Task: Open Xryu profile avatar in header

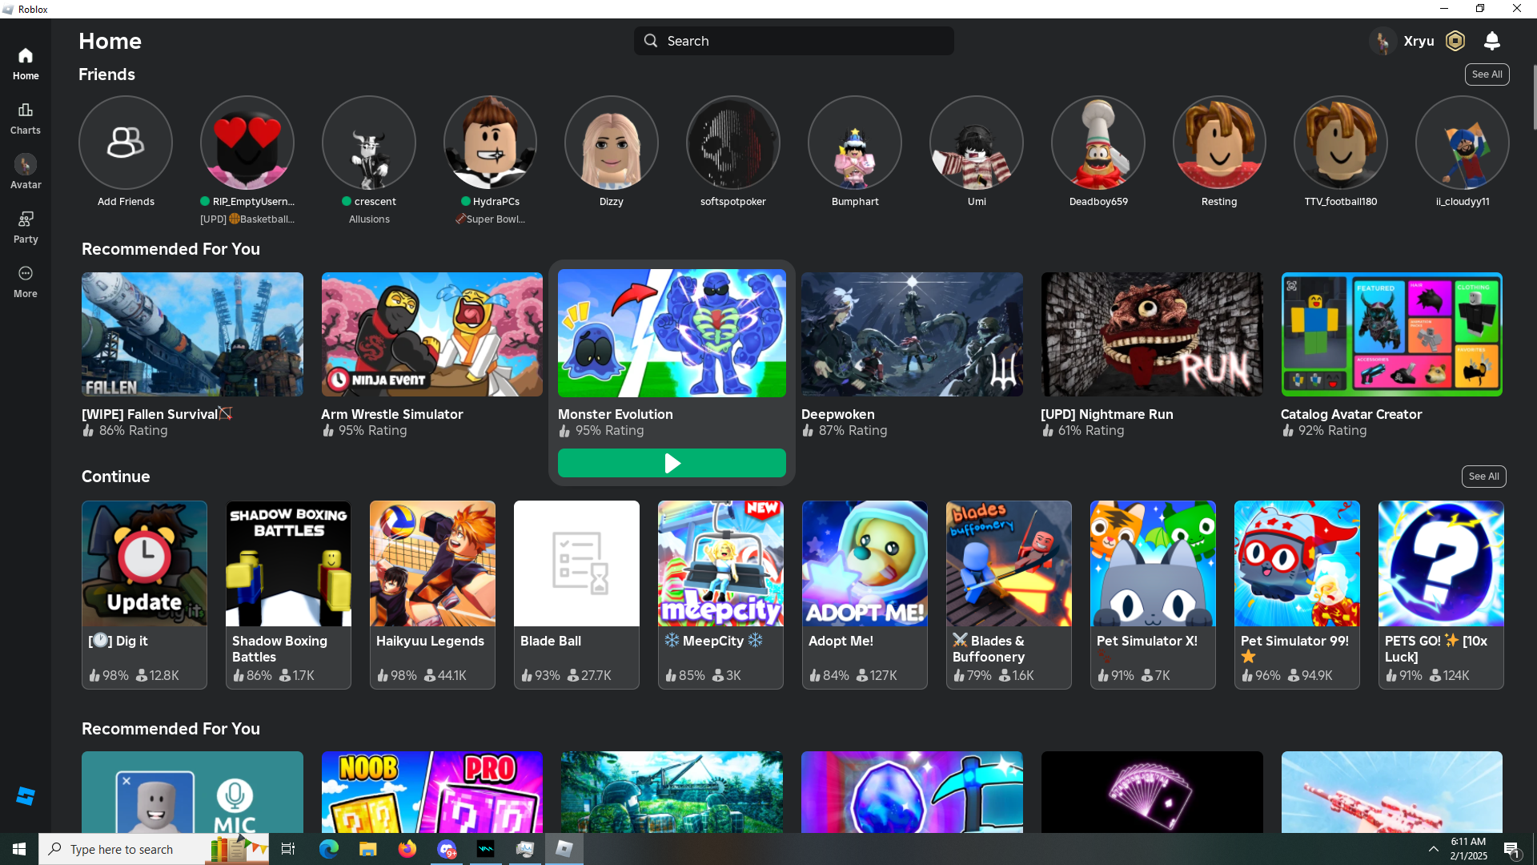Action: point(1382,41)
